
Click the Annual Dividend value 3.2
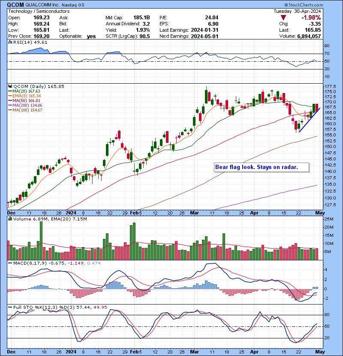tap(146, 24)
